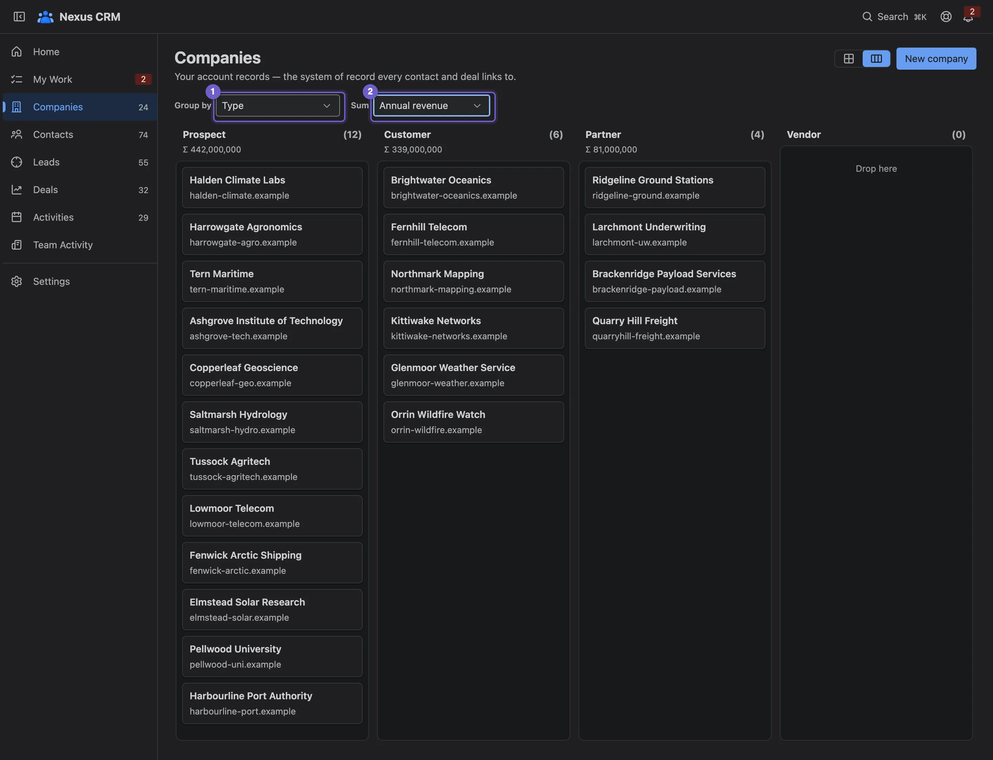Open Kittiwake Networks card
This screenshot has width=993, height=760.
tap(474, 328)
